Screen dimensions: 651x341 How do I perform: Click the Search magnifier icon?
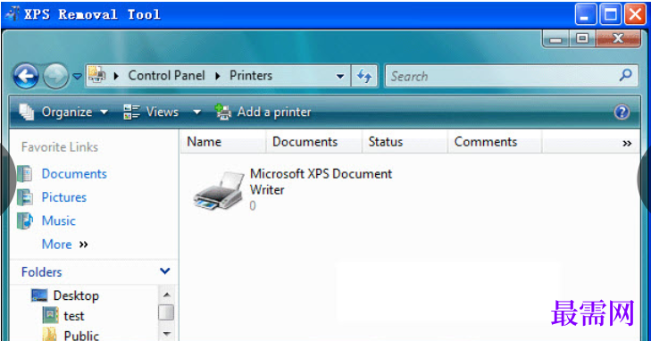(x=625, y=75)
